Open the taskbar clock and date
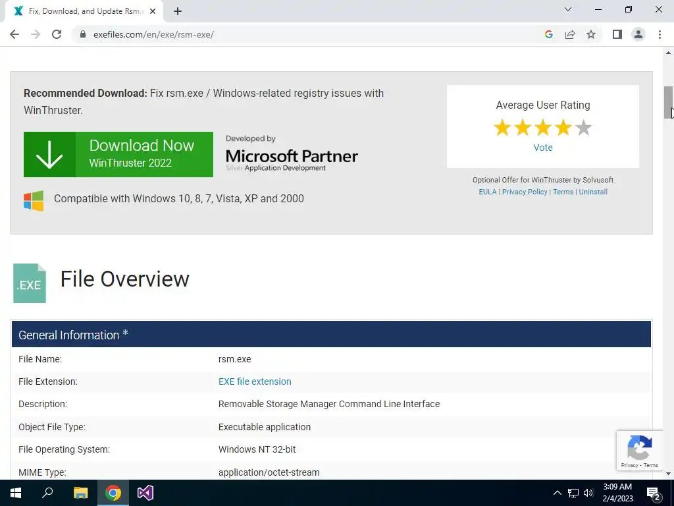Image resolution: width=674 pixels, height=506 pixels. pos(617,493)
